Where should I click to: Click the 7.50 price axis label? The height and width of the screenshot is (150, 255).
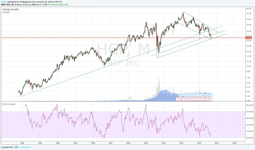(x=248, y=78)
